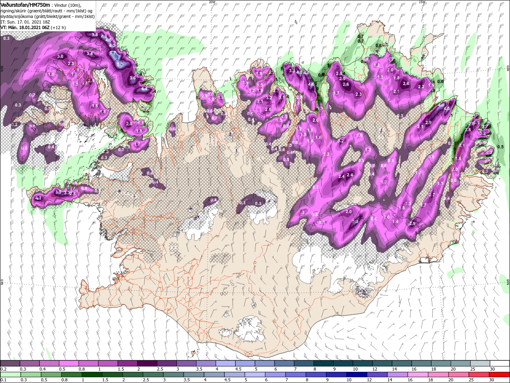Pick the deep blue swatch between 10 and 12
The image size is (510, 383).
[357, 375]
